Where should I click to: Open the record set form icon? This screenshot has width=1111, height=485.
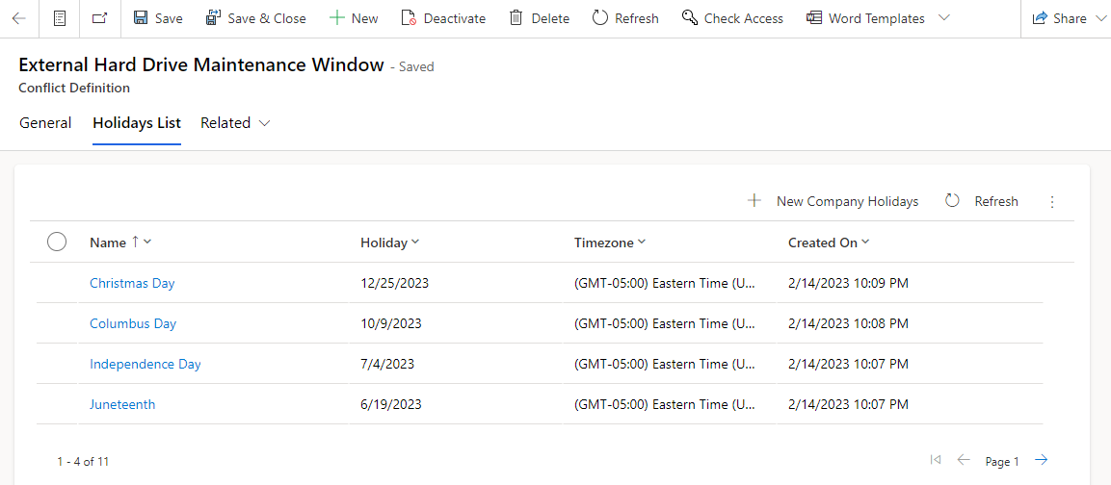61,18
